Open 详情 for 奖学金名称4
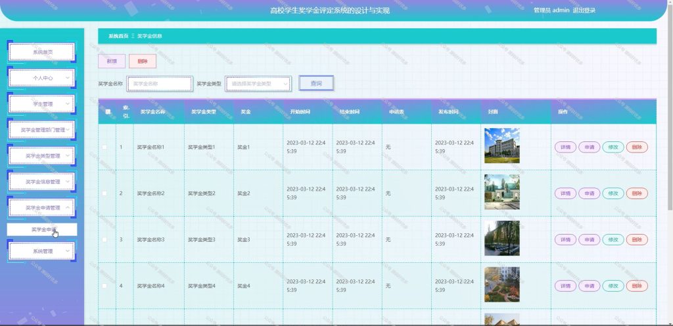 click(x=566, y=286)
